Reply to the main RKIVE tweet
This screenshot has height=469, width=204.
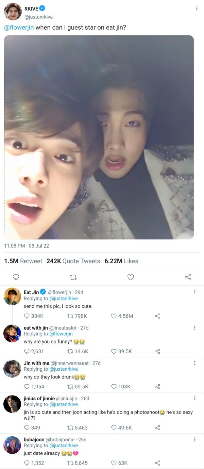[x=16, y=277]
